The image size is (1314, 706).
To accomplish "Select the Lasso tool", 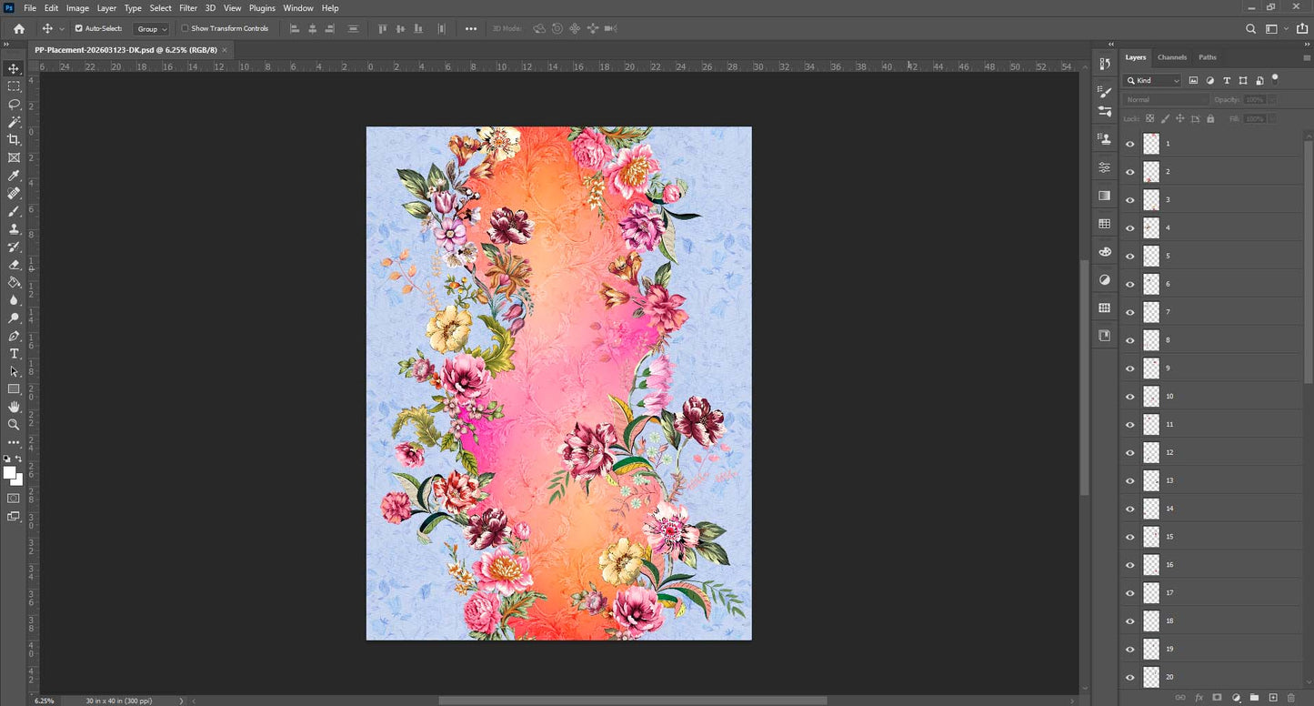I will point(14,104).
